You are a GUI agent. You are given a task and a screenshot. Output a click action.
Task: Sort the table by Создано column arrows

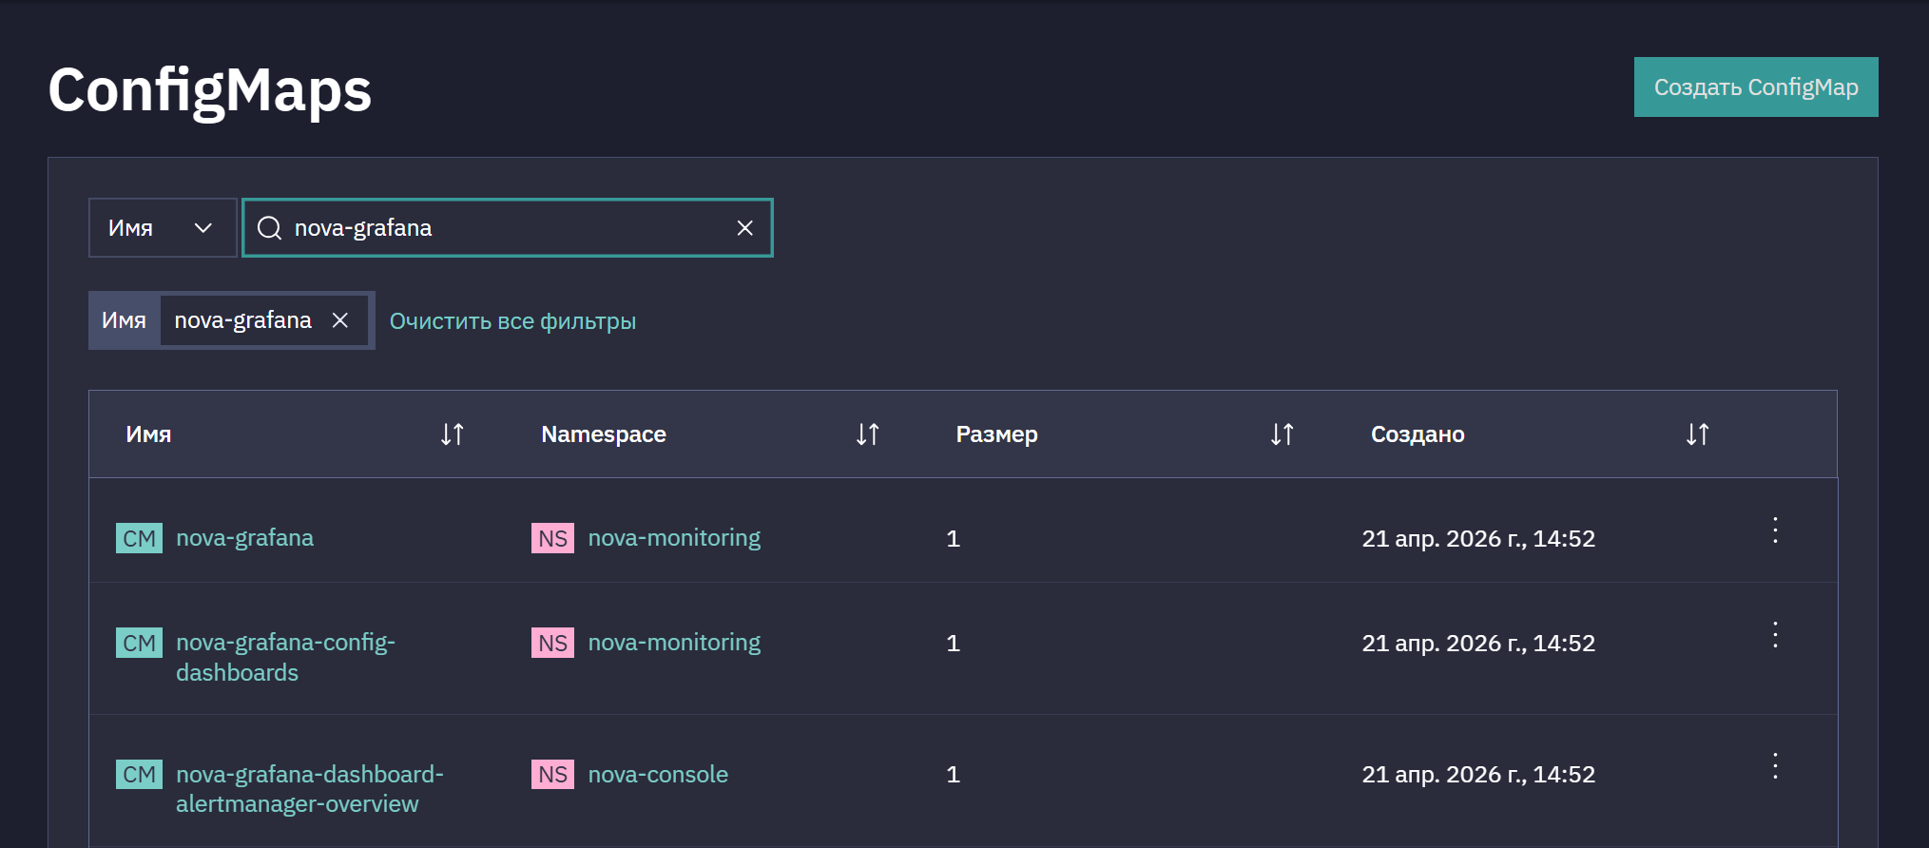tap(1698, 434)
